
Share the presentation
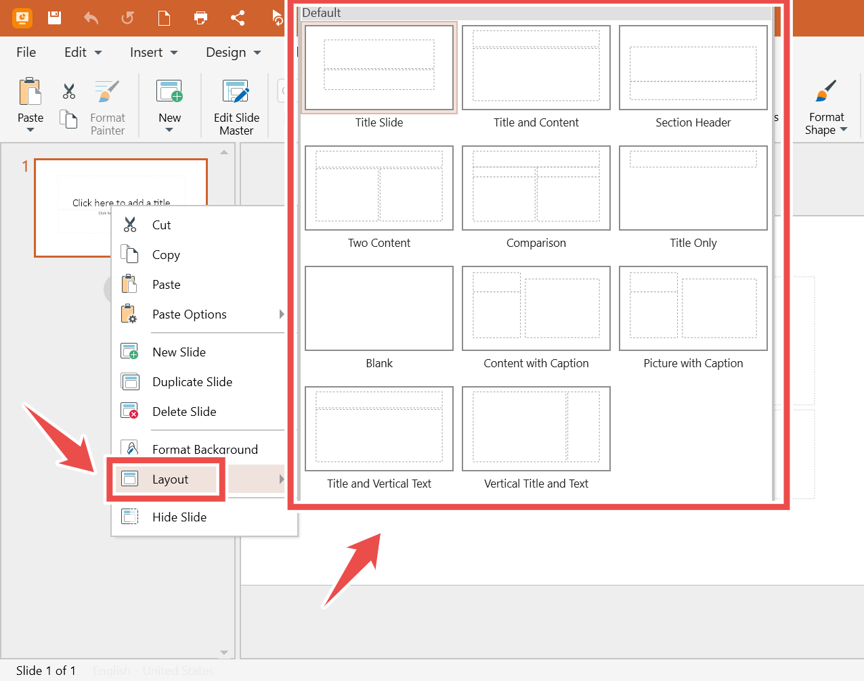(x=237, y=18)
